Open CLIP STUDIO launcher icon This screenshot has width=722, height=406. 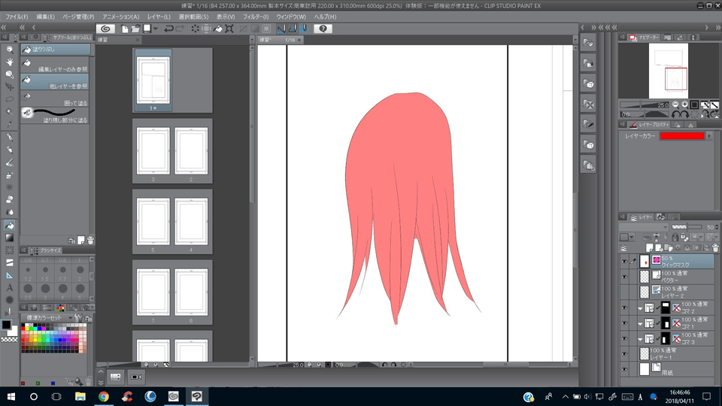(105, 29)
